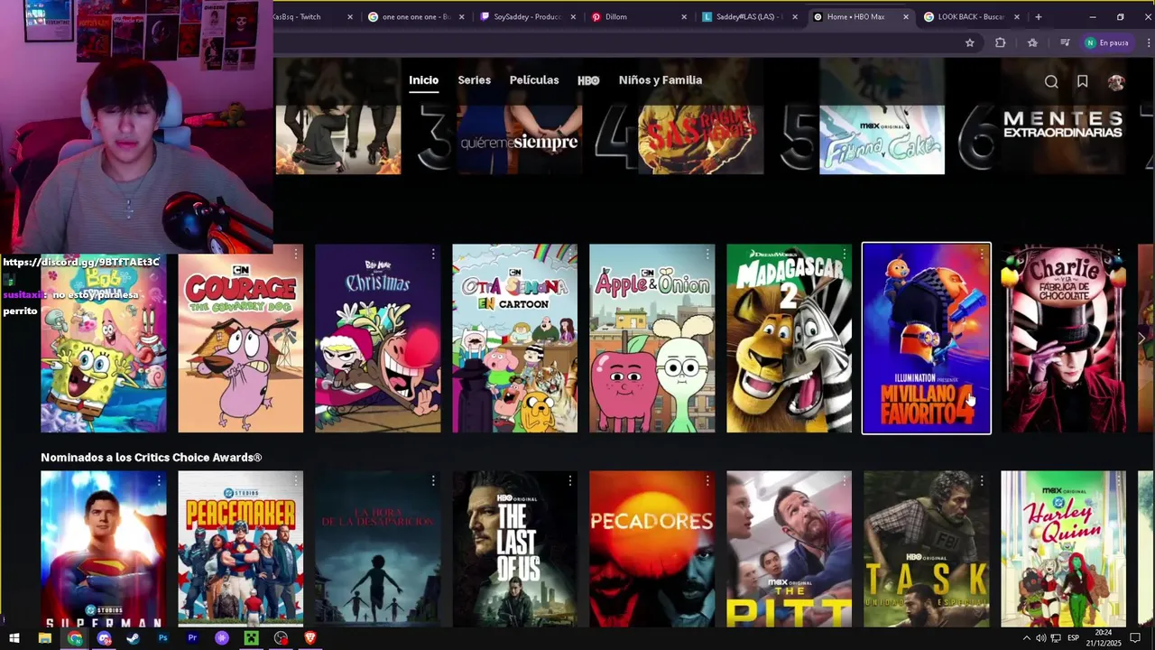Open the HBO Max profile avatar
Viewport: 1155px width, 650px height.
coord(1116,81)
